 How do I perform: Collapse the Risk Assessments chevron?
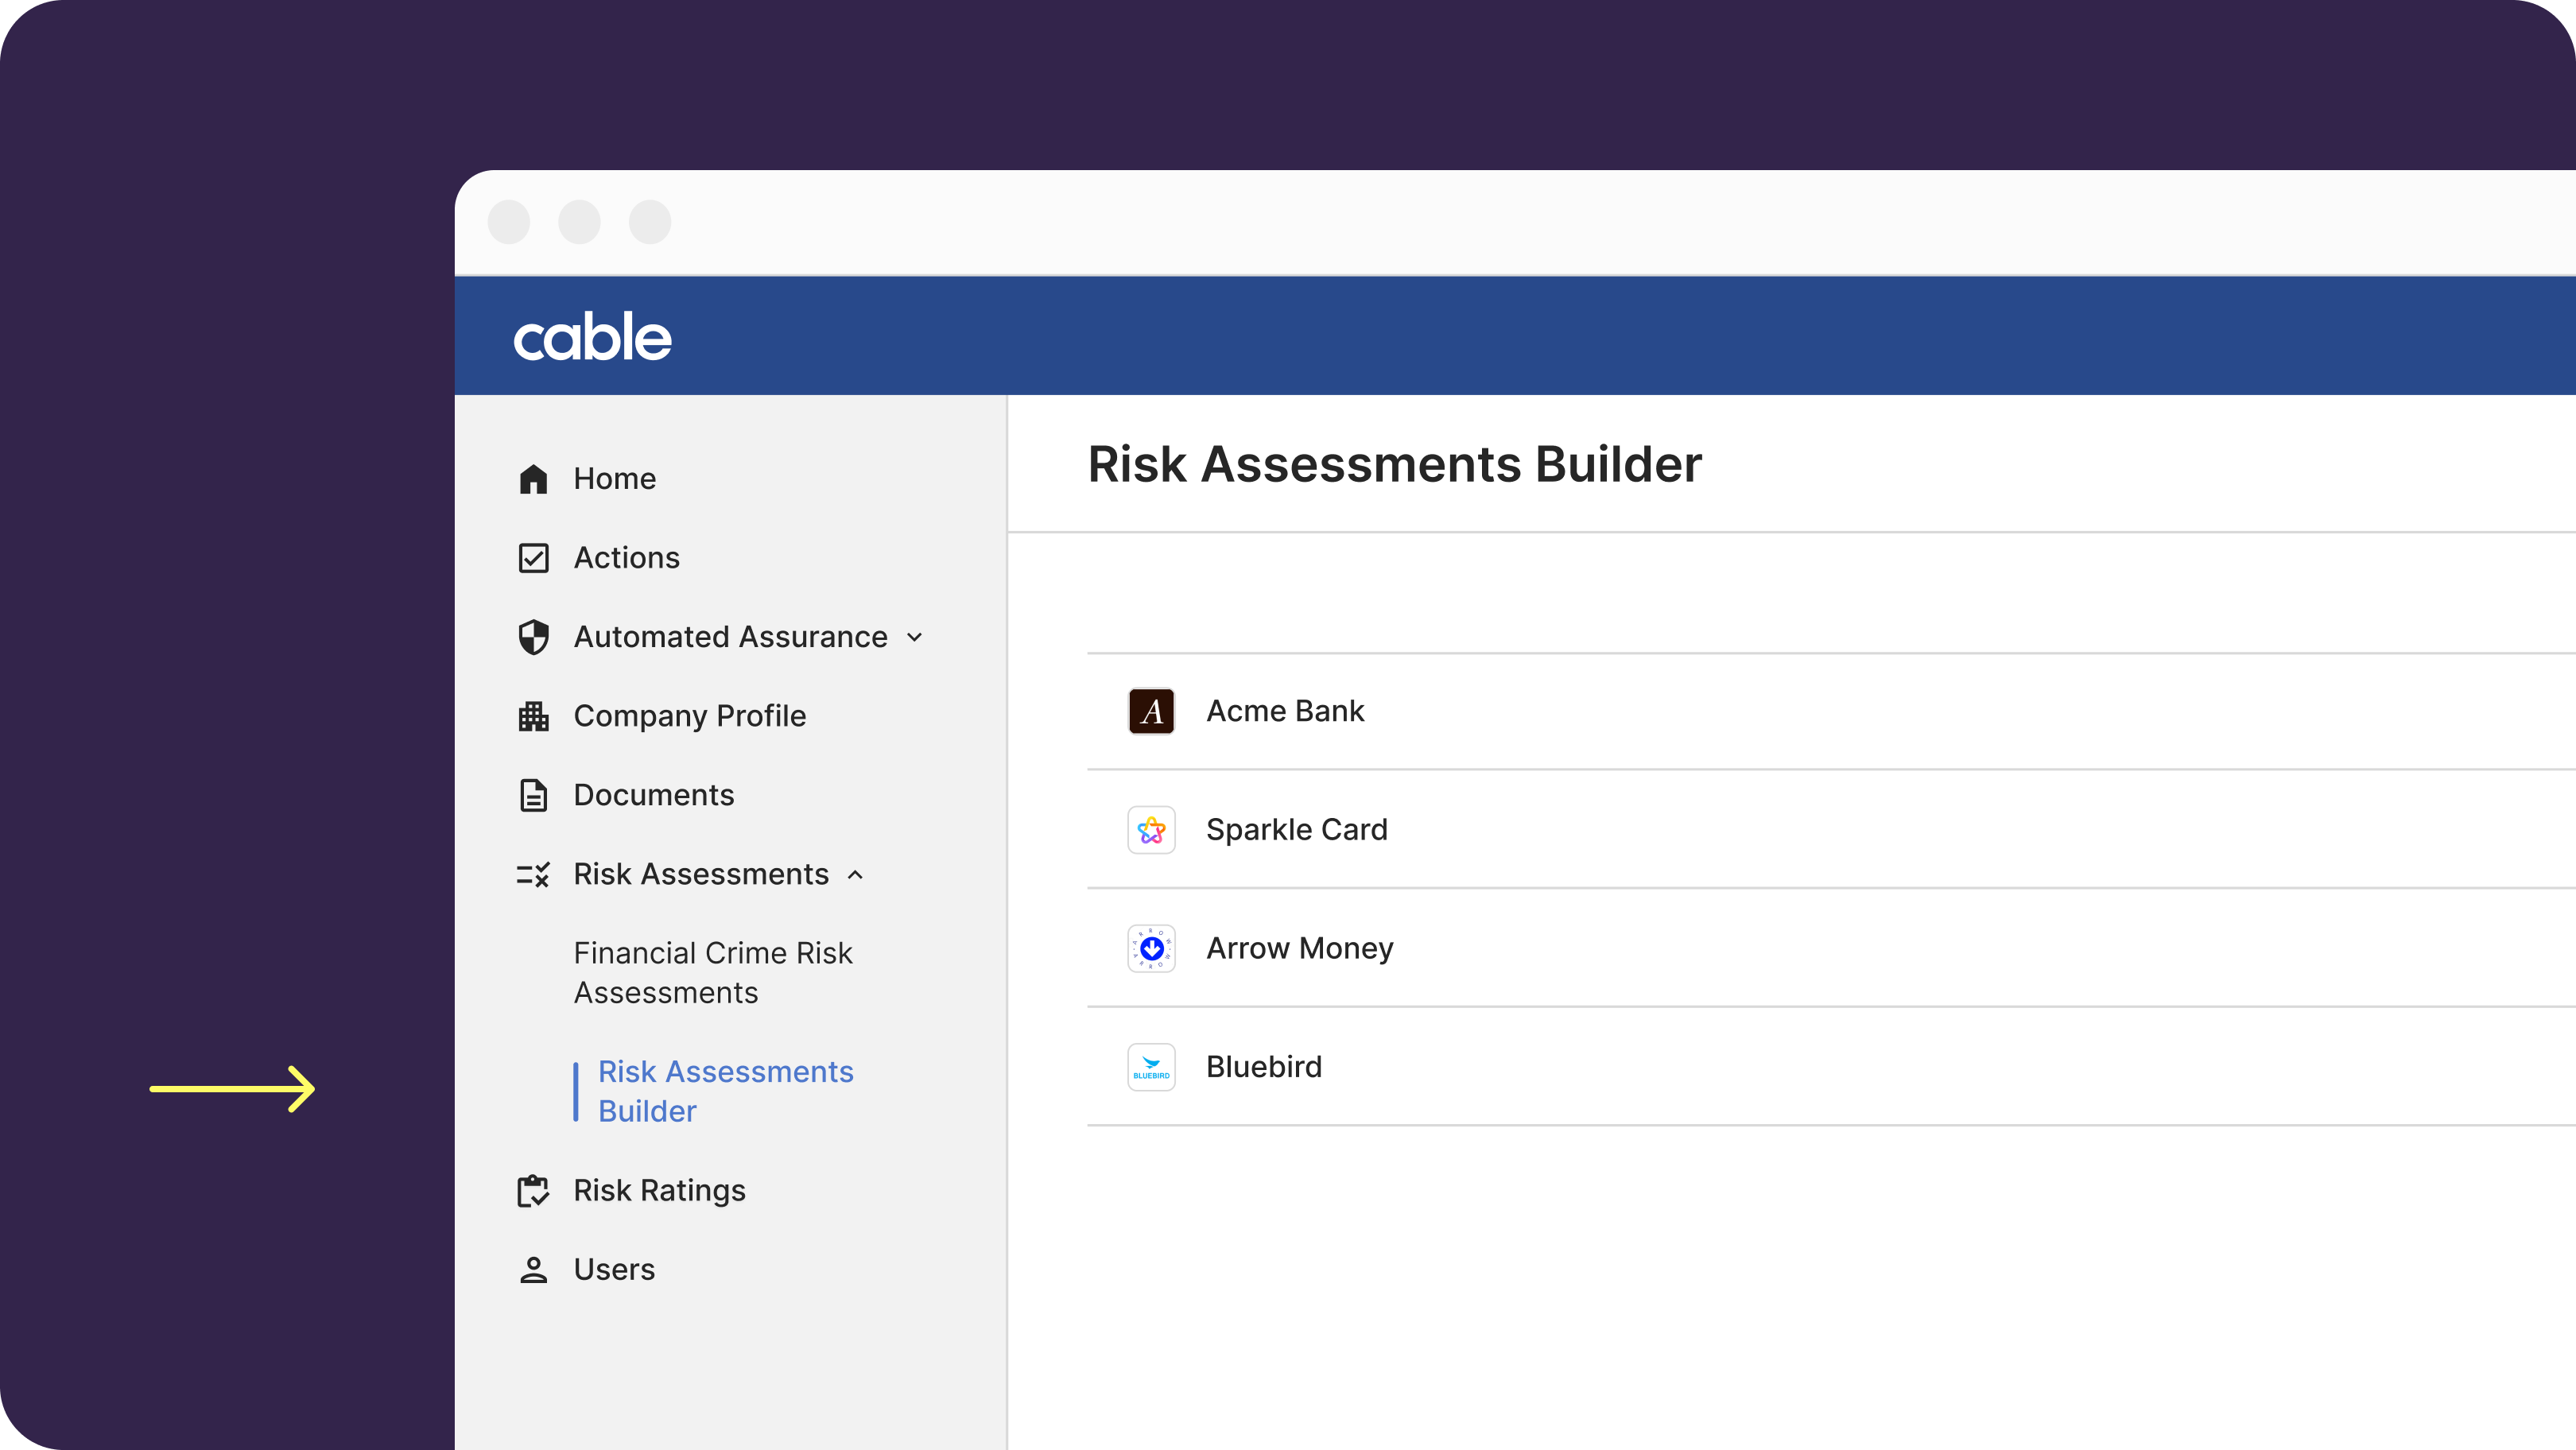[855, 875]
